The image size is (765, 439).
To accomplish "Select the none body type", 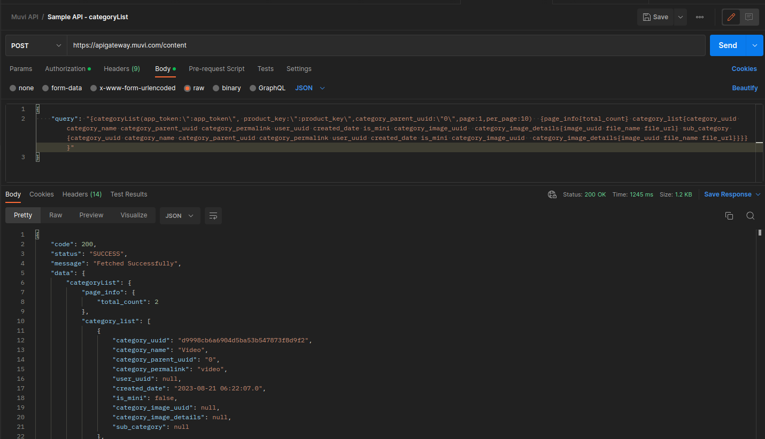I will [x=22, y=88].
